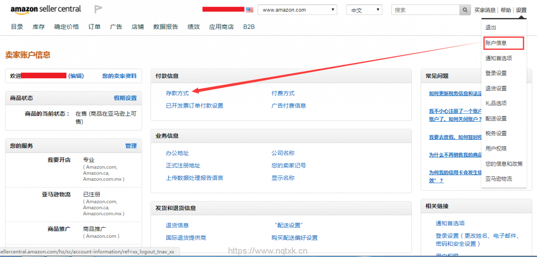Image resolution: width=537 pixels, height=257 pixels.
Task: Choose 礼品选项 from the settings menu
Action: pos(496,103)
